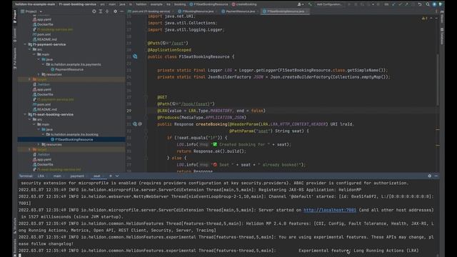Click the endpoint gutter icon on createBooking line
The height and width of the screenshot is (257, 457).
click(x=135, y=124)
